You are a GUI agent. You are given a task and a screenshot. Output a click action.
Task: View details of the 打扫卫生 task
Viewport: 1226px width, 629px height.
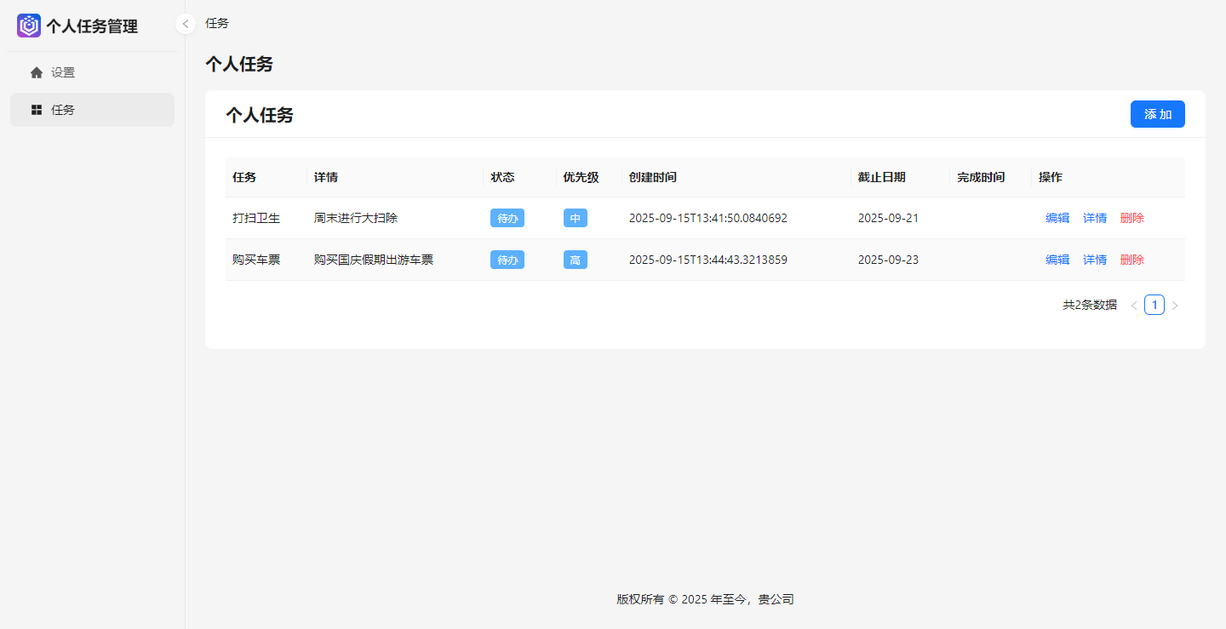1094,218
